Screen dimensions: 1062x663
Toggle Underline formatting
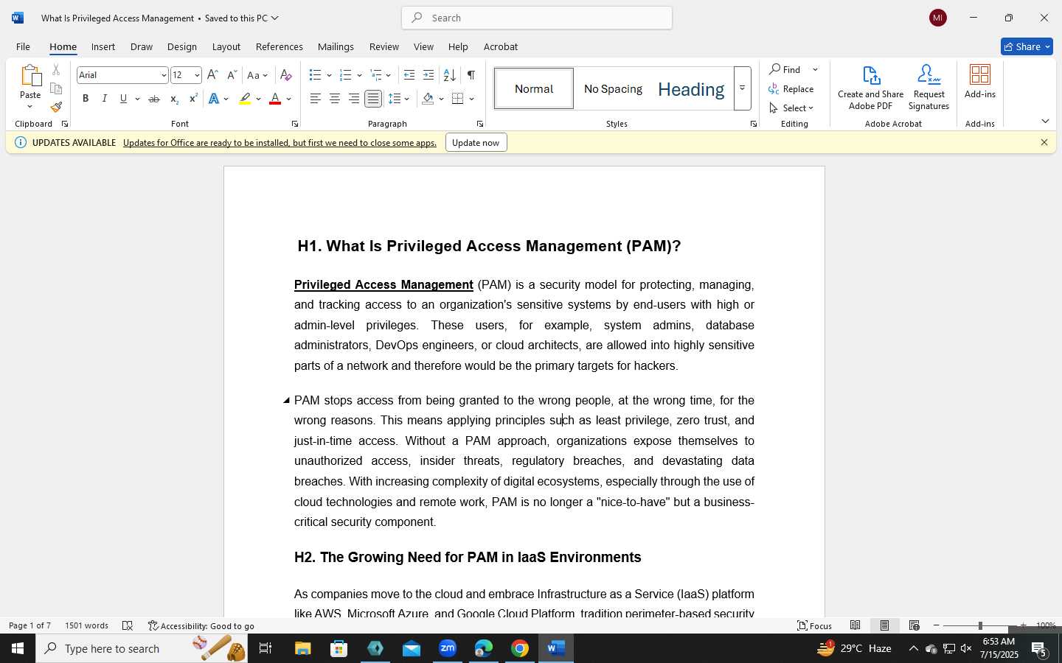pos(124,99)
